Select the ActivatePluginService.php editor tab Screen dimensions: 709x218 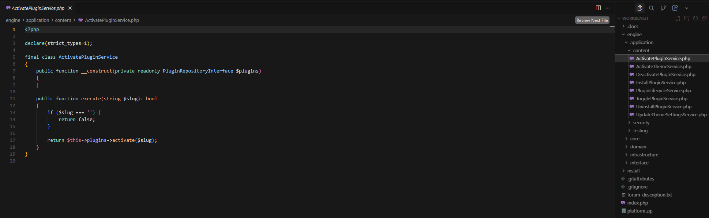coord(38,8)
